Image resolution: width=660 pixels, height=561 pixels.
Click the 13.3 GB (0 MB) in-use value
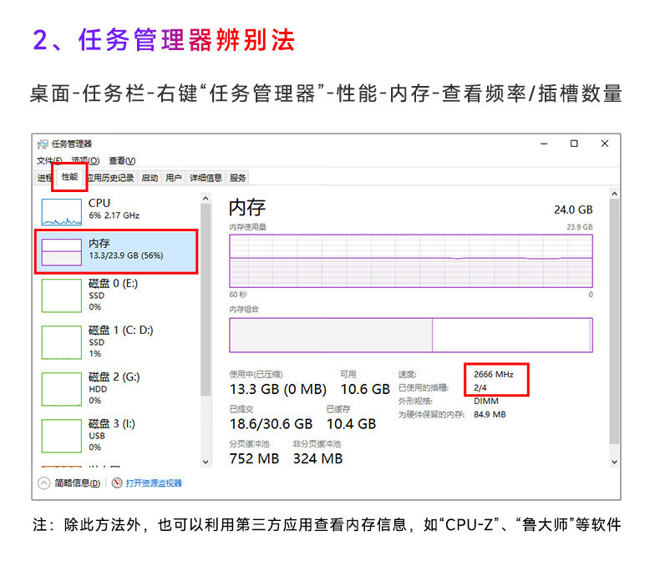coord(278,389)
